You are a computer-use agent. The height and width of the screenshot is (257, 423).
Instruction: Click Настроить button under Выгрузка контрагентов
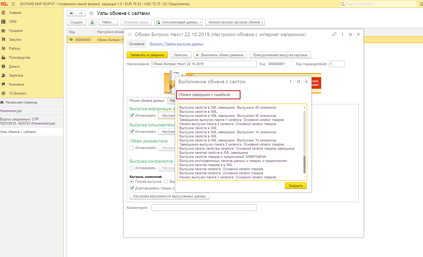coord(167,168)
